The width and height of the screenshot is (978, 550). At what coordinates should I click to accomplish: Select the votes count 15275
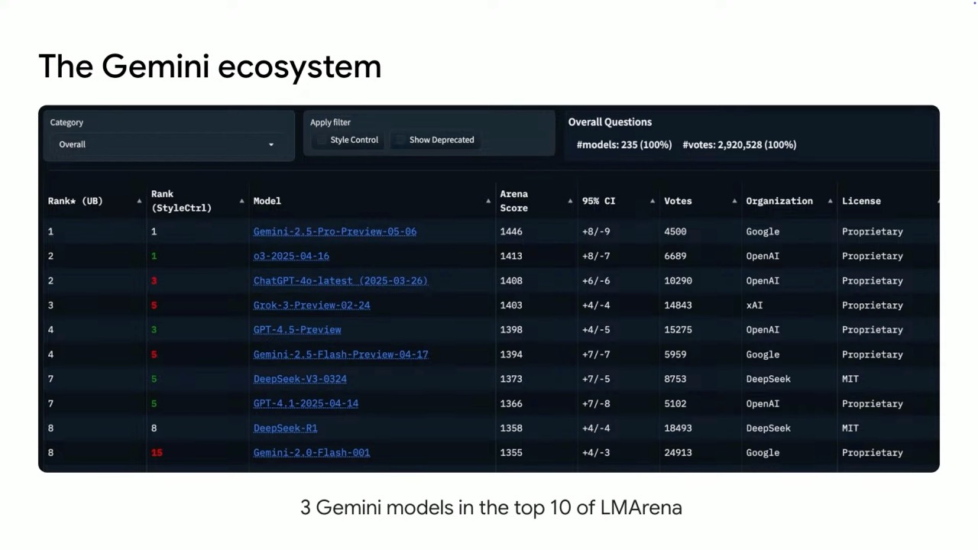click(x=678, y=329)
